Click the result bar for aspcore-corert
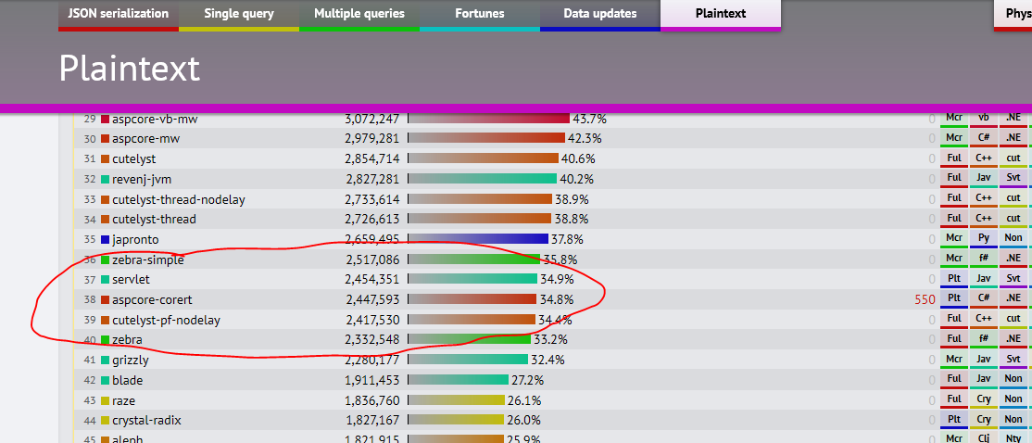This screenshot has height=443, width=1032. coord(472,300)
